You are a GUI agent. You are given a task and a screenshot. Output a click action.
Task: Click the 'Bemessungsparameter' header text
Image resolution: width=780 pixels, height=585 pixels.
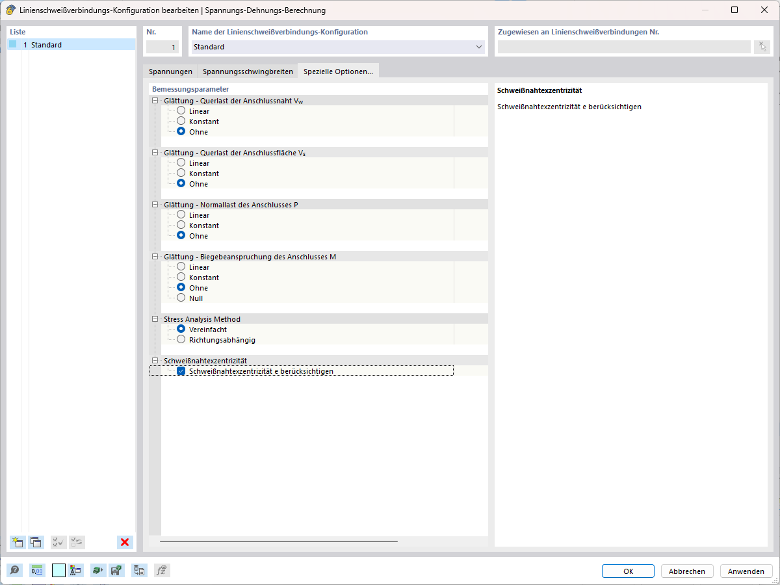pyautogui.click(x=190, y=89)
